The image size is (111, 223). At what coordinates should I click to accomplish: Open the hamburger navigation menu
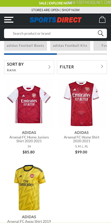9,20
